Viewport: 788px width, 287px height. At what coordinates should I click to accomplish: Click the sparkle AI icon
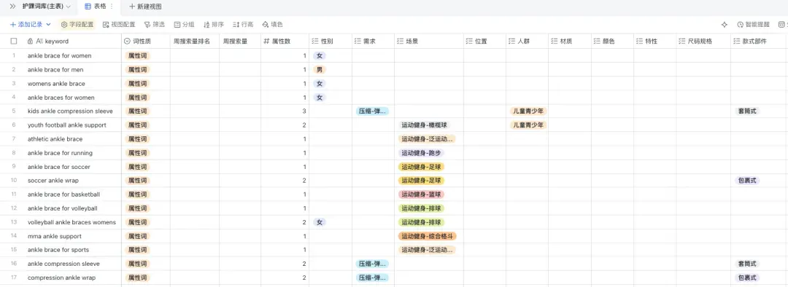click(725, 24)
